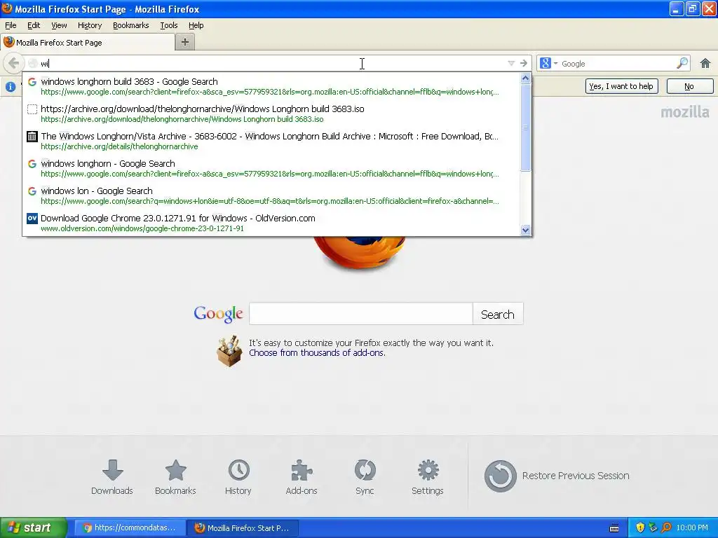The image size is (718, 538).
Task: Click the scroll down arrow of the suggestions list
Action: [x=526, y=230]
